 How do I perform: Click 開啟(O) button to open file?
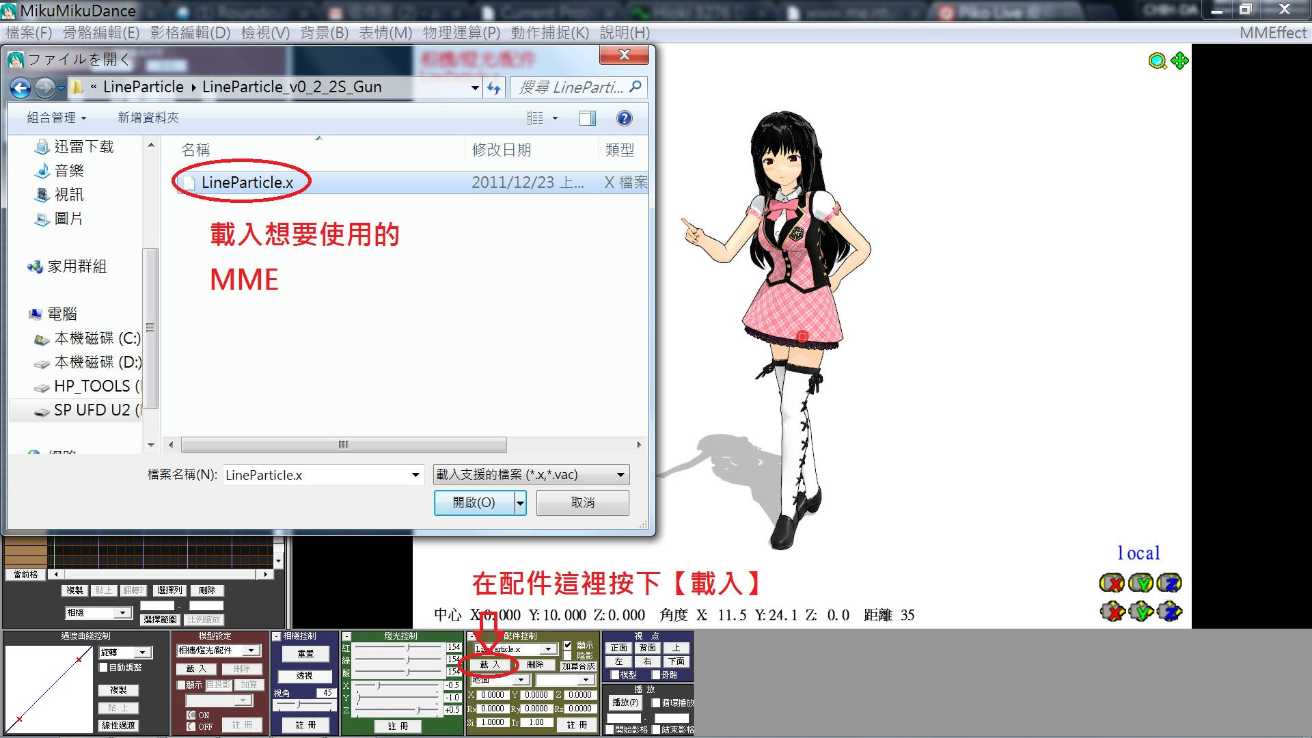click(474, 503)
